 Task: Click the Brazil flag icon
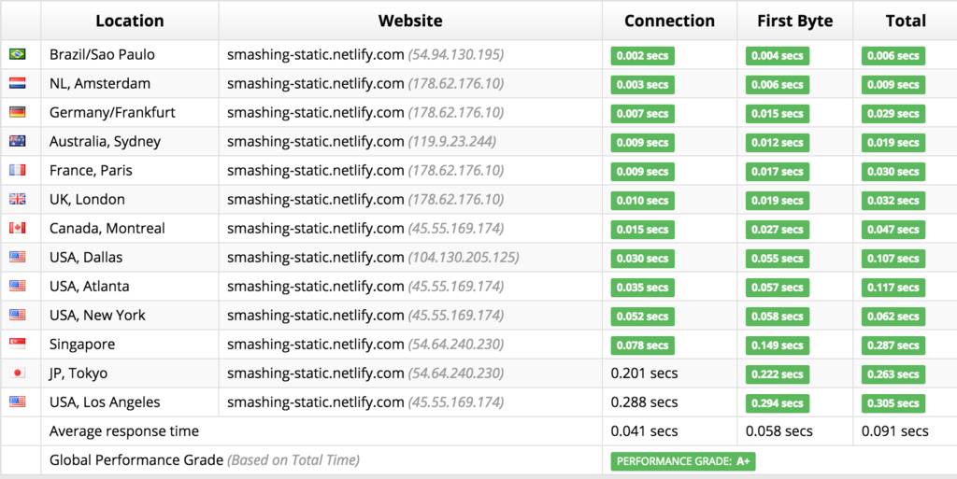18,54
